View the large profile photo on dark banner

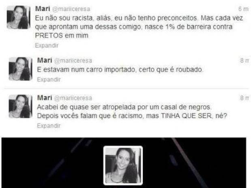tap(123, 165)
